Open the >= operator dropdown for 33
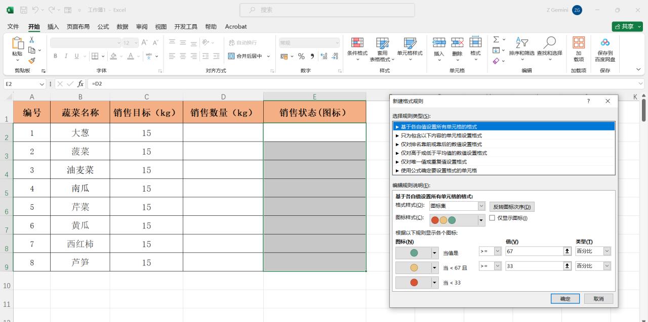 [x=498, y=266]
